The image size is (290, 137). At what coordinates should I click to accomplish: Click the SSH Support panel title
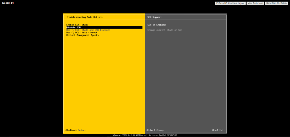coord(154,17)
